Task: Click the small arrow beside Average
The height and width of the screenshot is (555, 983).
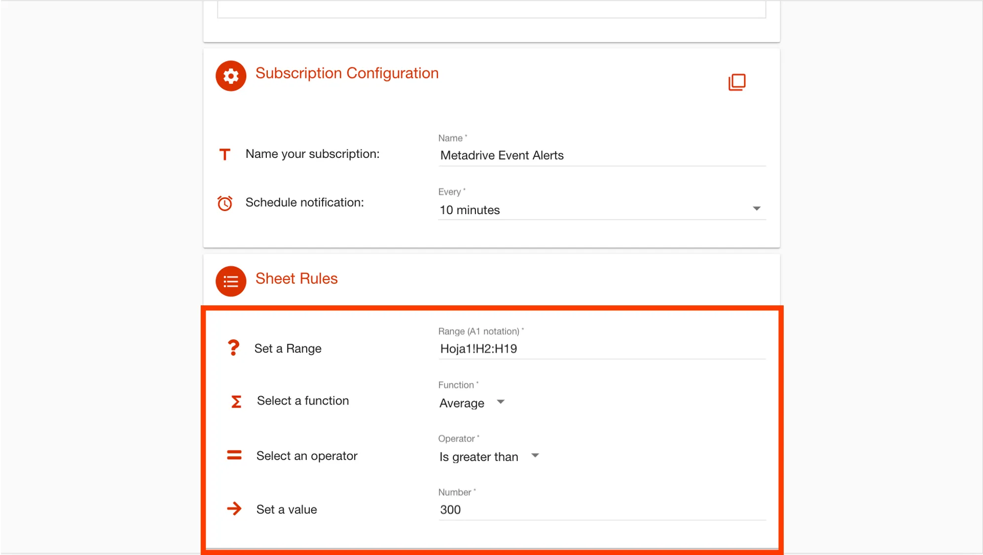Action: 501,402
